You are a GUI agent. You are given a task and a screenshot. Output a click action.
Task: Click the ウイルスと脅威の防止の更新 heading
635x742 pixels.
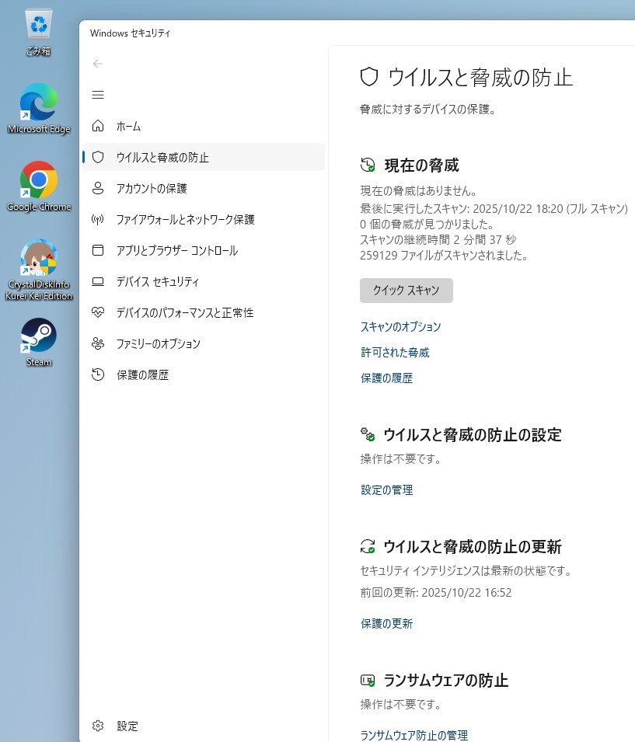[x=472, y=546]
